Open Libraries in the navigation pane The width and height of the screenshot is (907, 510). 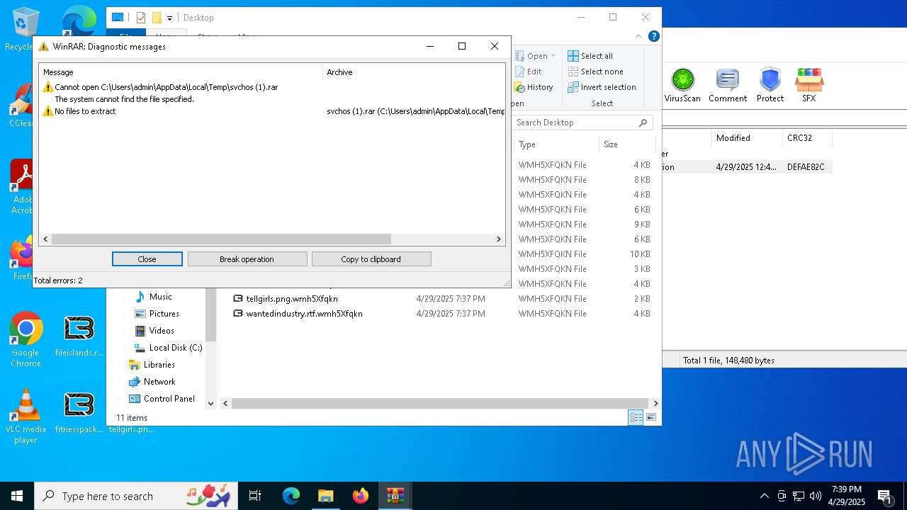pos(152,365)
